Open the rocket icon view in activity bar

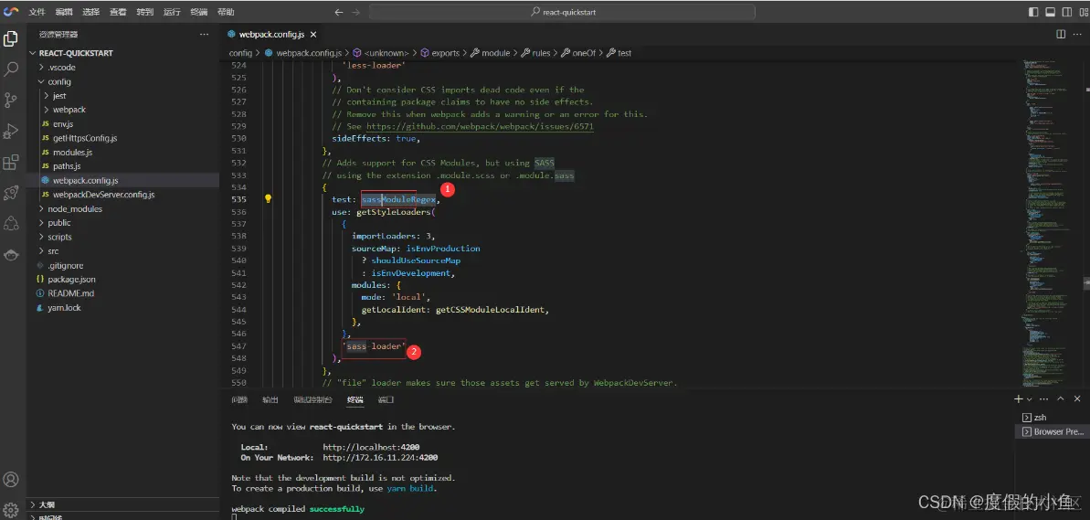coord(11,193)
